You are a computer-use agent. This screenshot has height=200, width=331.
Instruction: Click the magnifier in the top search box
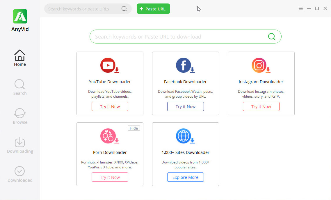pyautogui.click(x=124, y=9)
